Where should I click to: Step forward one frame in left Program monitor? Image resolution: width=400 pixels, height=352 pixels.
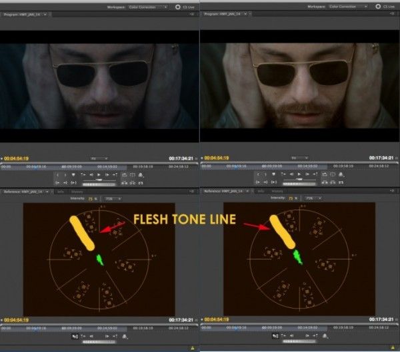coord(107,175)
